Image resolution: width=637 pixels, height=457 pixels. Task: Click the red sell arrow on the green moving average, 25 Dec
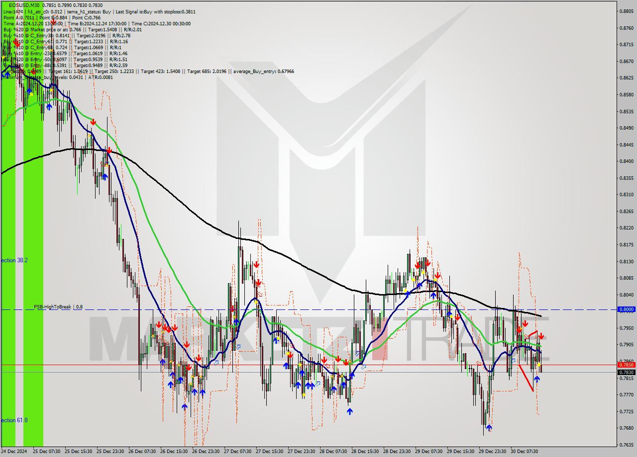coord(93,121)
